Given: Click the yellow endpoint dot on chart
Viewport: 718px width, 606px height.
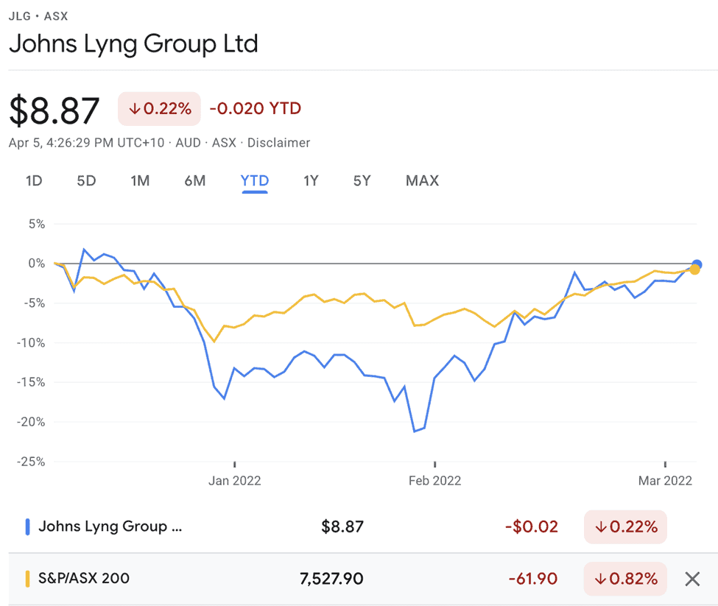Looking at the screenshot, I should [x=694, y=269].
